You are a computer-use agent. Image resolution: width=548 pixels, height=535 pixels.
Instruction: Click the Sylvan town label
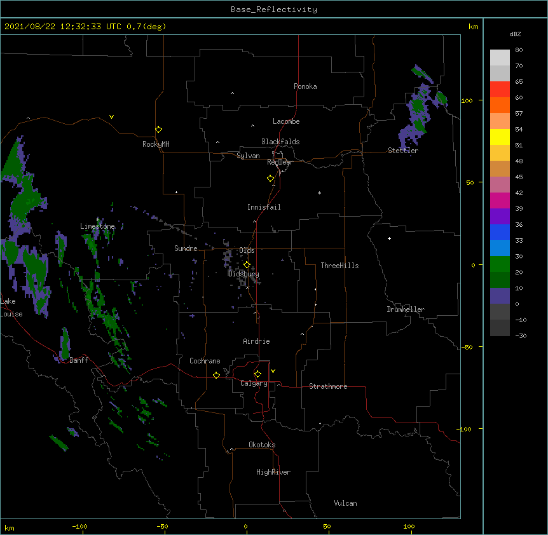point(248,156)
